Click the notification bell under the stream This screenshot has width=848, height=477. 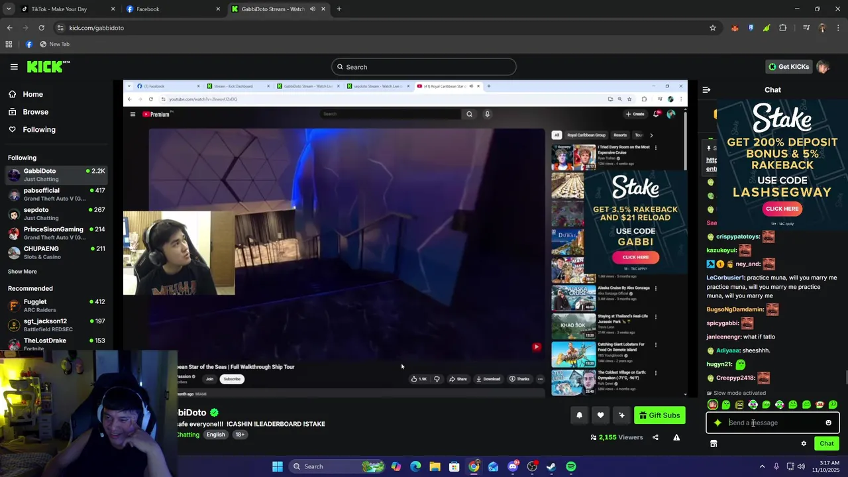point(579,415)
